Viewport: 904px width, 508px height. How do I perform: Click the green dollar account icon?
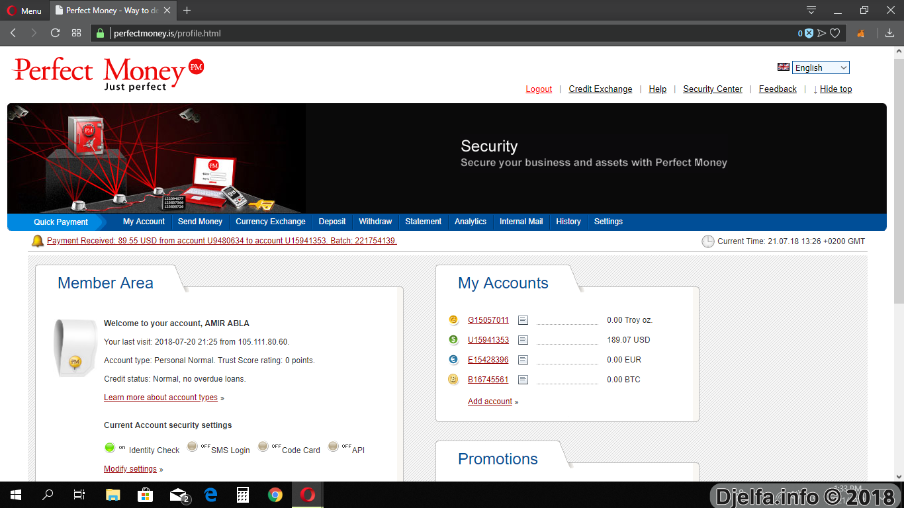pyautogui.click(x=453, y=340)
